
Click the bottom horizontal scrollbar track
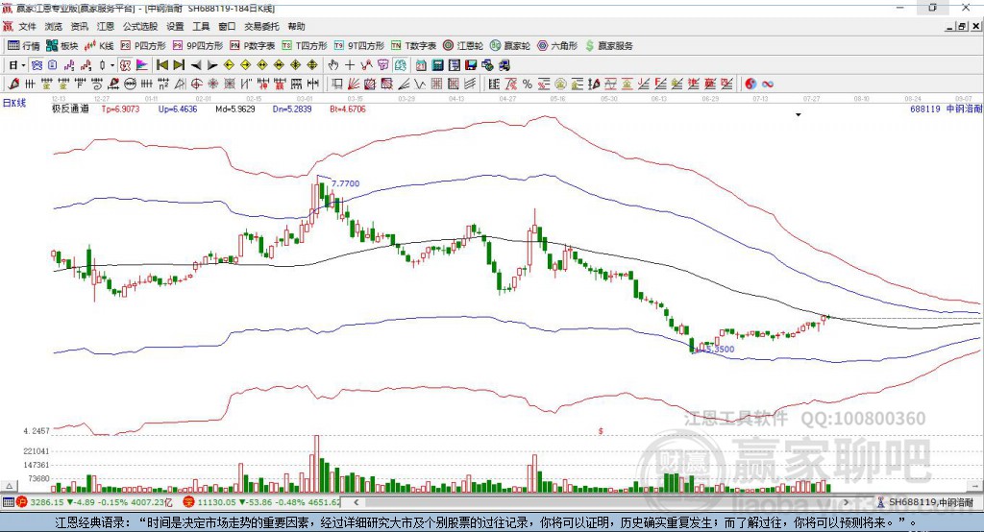[602, 502]
